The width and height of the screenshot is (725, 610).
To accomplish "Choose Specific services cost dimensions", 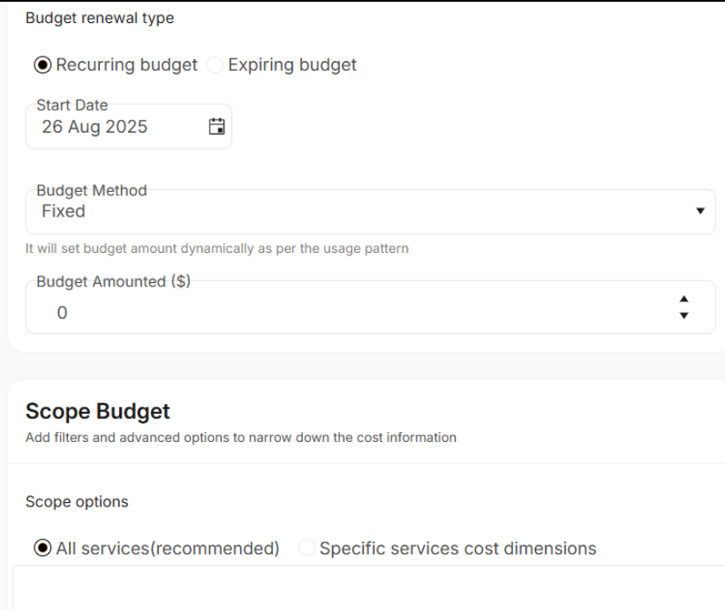I will pyautogui.click(x=308, y=548).
